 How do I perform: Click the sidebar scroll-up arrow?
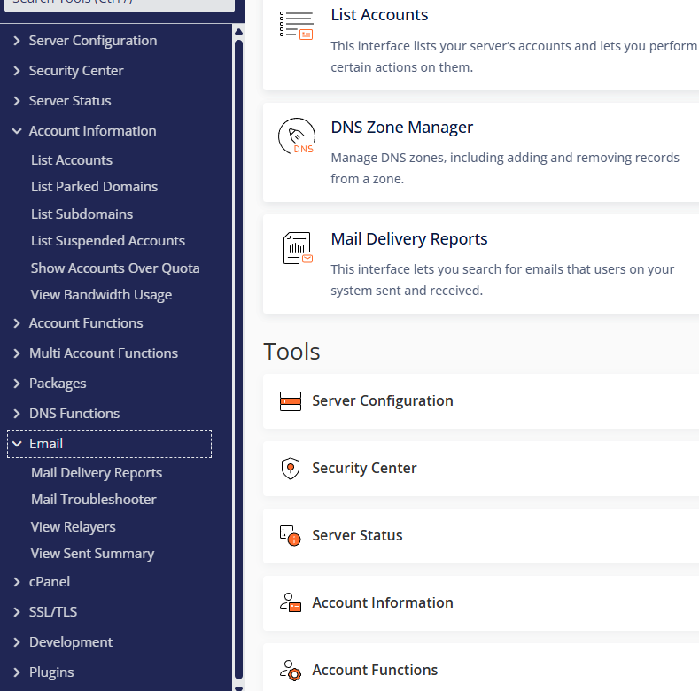coord(238,32)
